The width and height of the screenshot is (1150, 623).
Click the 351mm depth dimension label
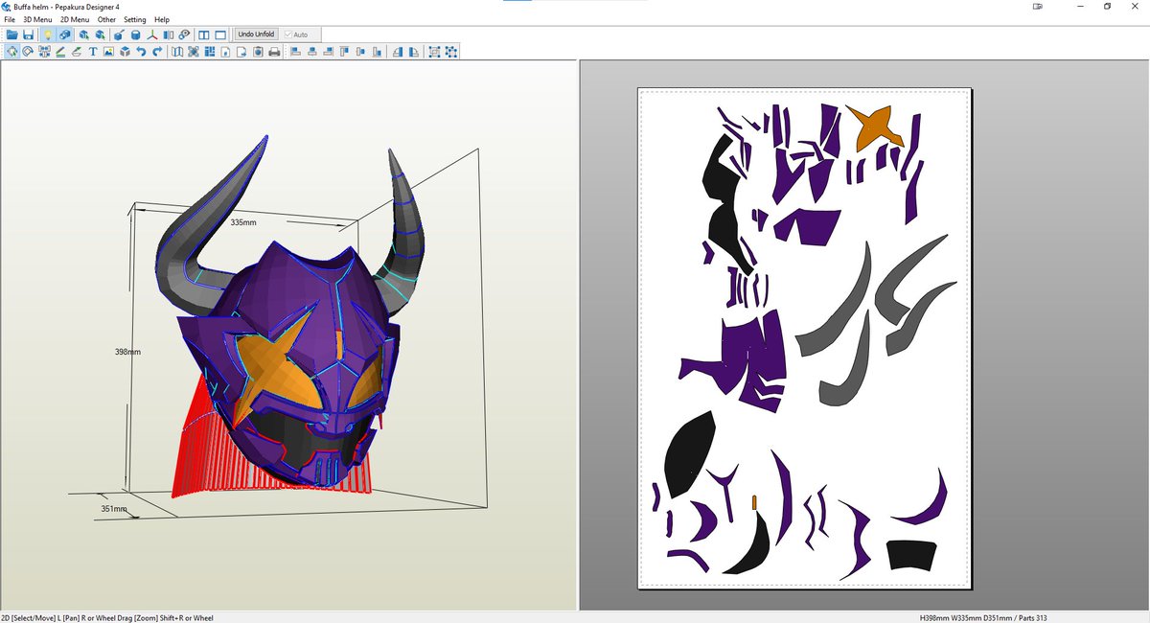coord(114,509)
